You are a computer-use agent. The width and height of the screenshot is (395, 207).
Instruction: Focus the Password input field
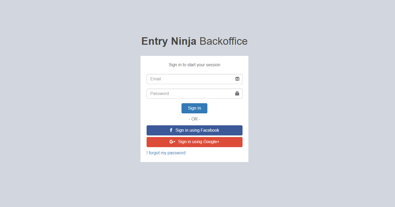point(195,94)
